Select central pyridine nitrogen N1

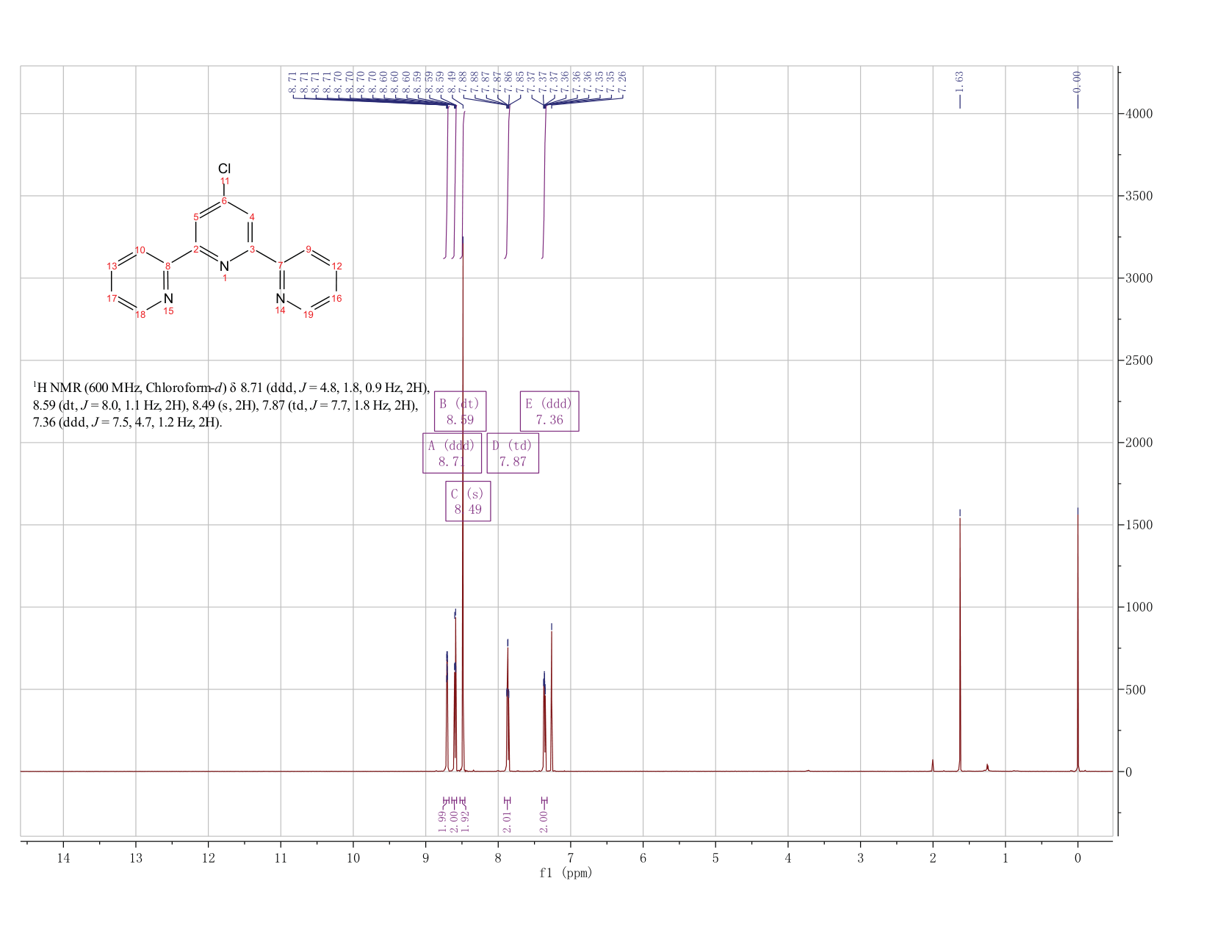(225, 266)
